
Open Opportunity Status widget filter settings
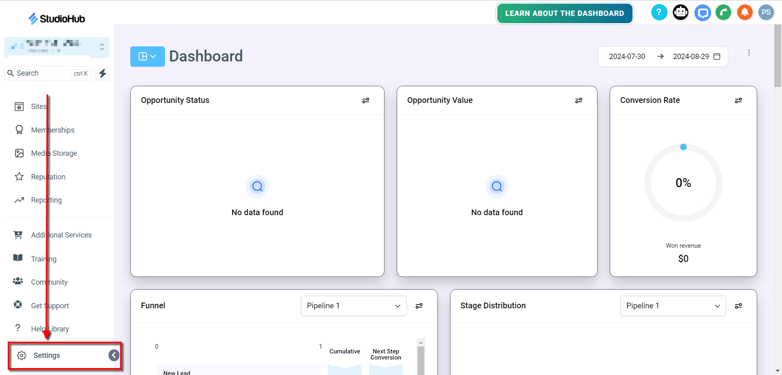[366, 100]
